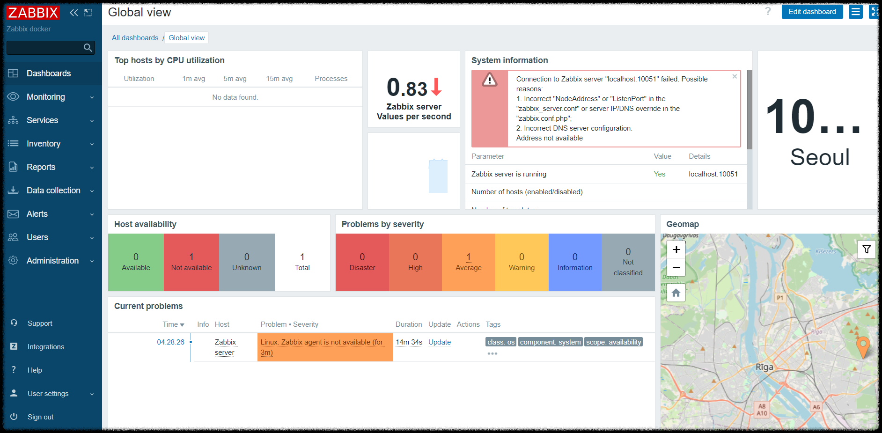Image resolution: width=882 pixels, height=433 pixels.
Task: Enter kiosk mode with fullscreen icon
Action: pyautogui.click(x=874, y=12)
